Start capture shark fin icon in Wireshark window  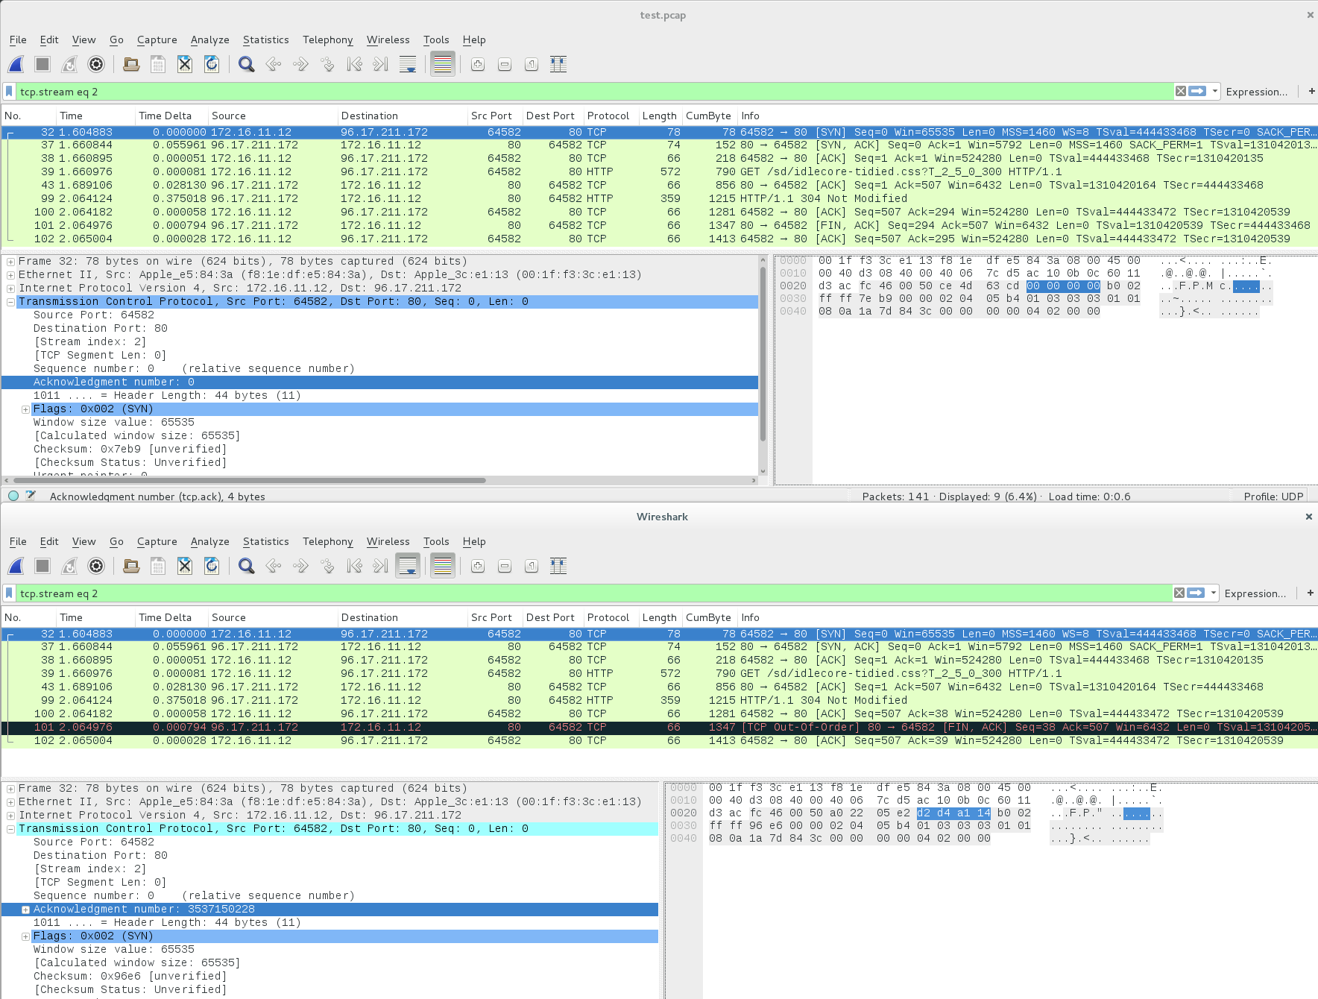[x=16, y=567]
